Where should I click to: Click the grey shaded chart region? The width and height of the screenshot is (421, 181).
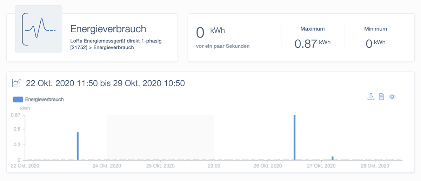tap(160, 137)
